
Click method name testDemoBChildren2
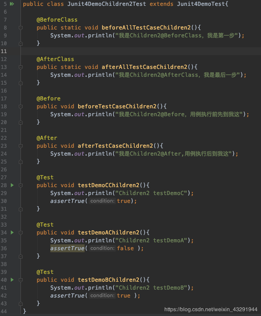tap(109, 280)
